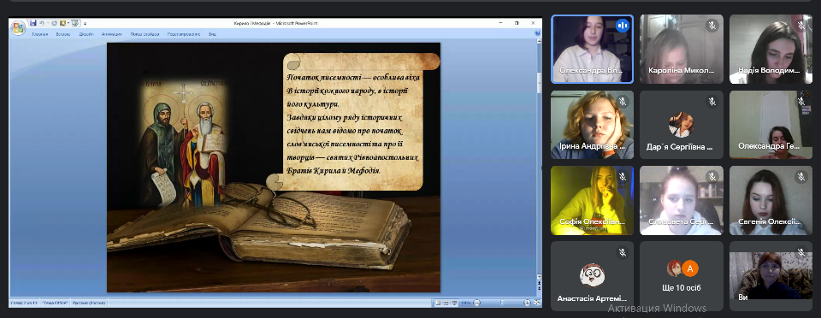Open the Вид ribbon tab
The height and width of the screenshot is (318, 821).
(212, 34)
